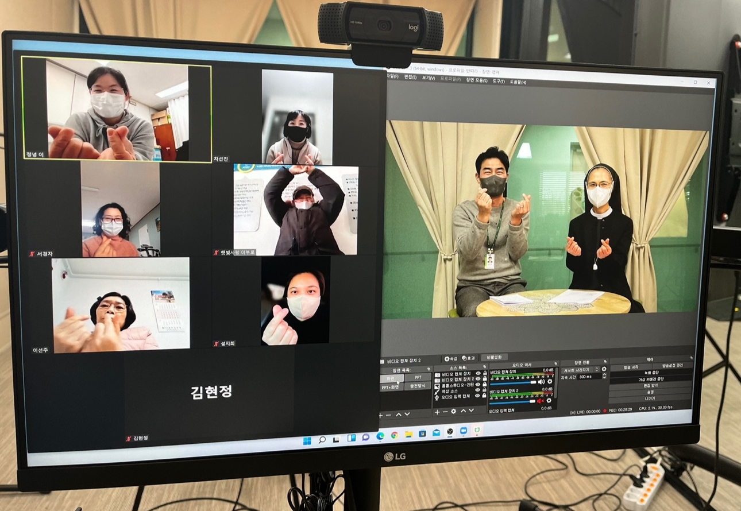Adjust volume slider of 비디오 캡쳐 장치
The height and width of the screenshot is (511, 741).
coord(513,382)
